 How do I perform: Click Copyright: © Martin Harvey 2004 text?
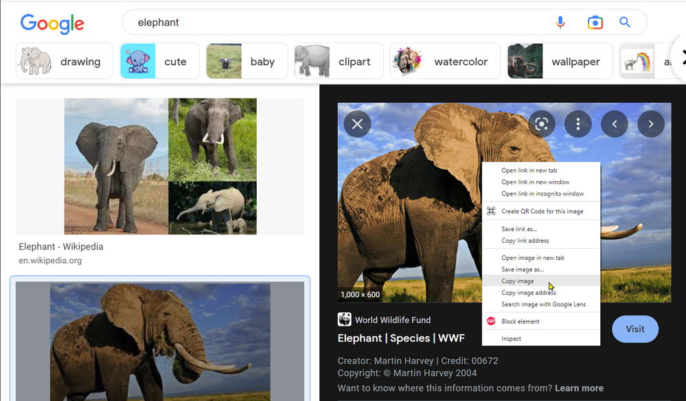click(x=407, y=373)
